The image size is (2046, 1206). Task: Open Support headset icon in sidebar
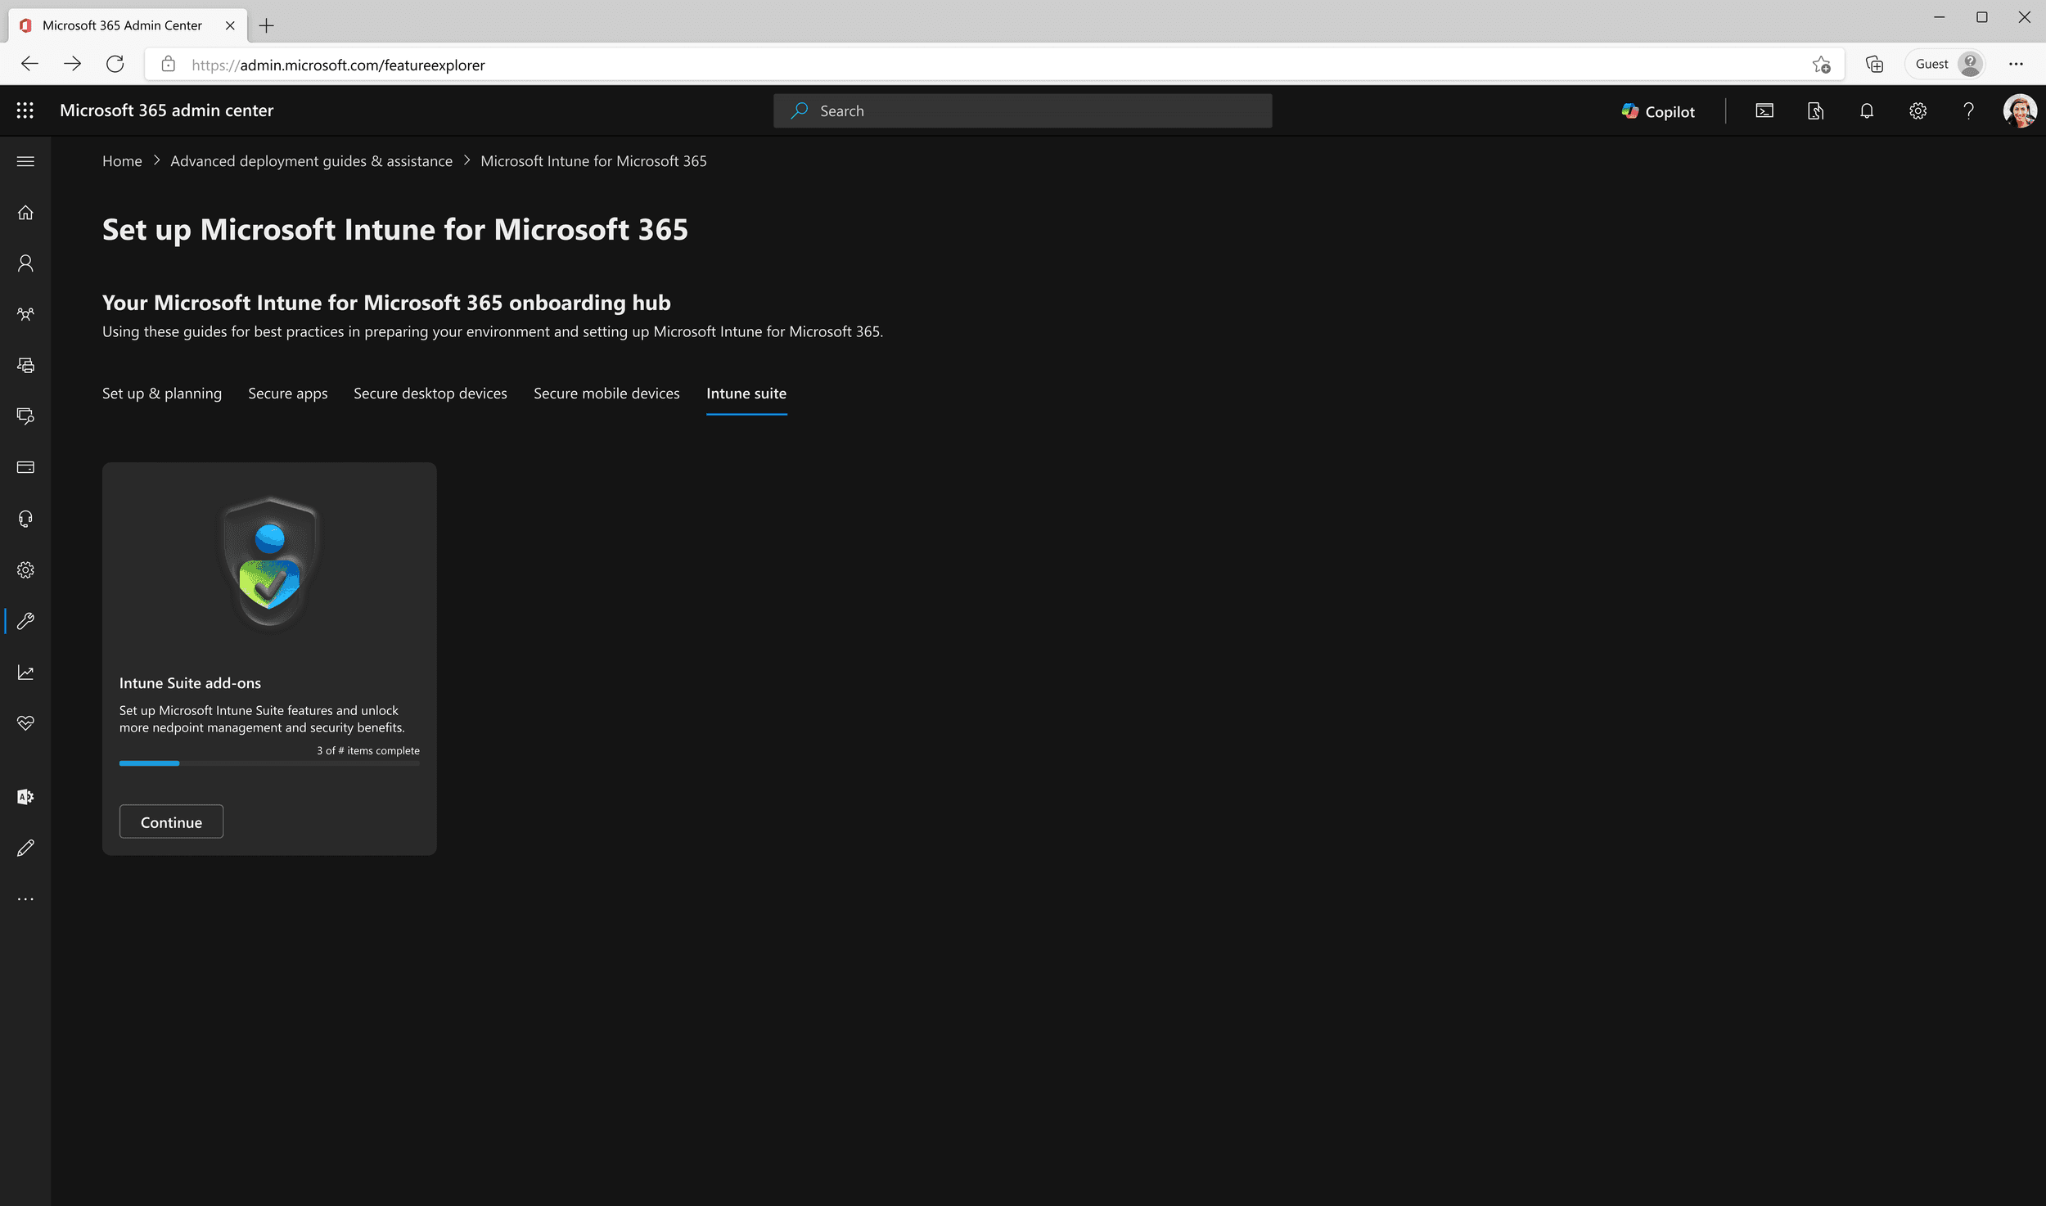tap(25, 519)
